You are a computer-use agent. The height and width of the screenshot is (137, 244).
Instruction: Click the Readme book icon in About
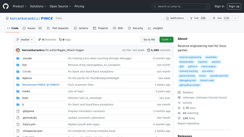pos(179,92)
